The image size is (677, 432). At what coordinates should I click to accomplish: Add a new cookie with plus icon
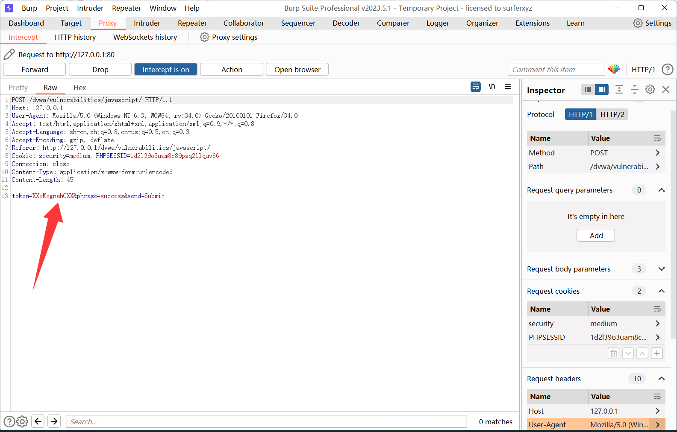657,353
